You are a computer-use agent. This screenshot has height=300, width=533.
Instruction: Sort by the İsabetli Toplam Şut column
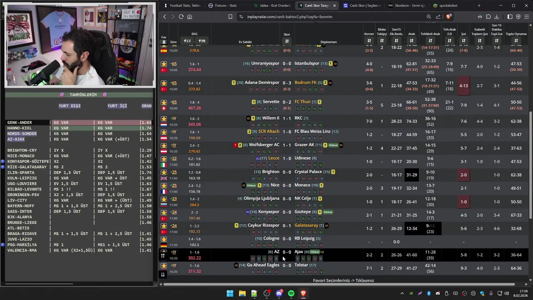tap(480, 40)
